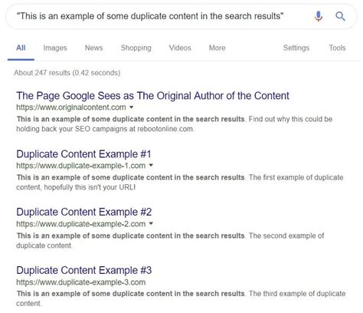Expand the More menu

point(217,48)
